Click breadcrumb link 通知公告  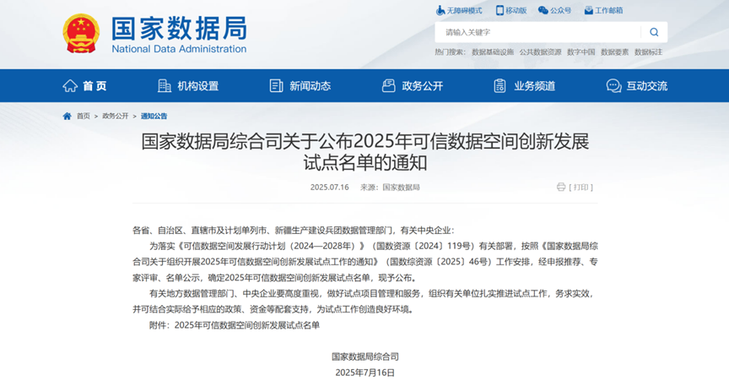[154, 116]
